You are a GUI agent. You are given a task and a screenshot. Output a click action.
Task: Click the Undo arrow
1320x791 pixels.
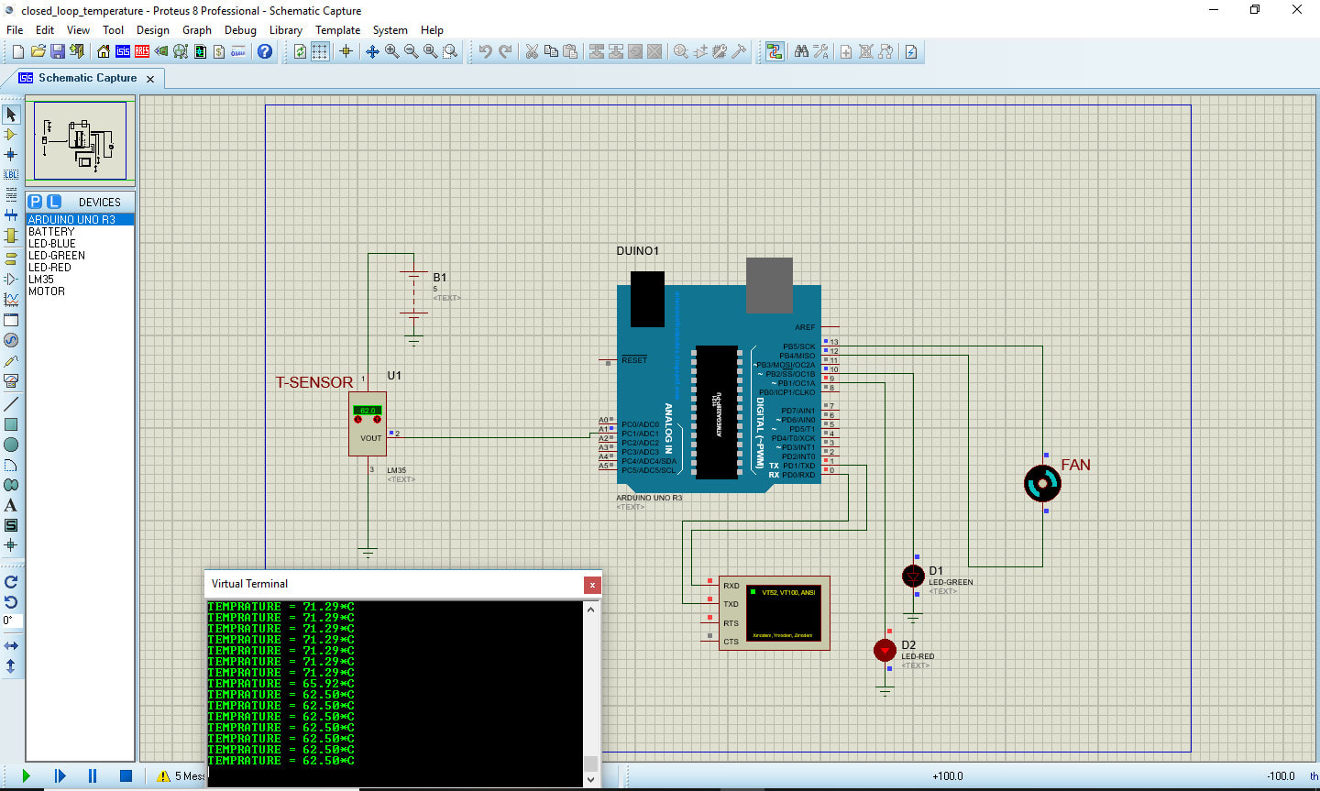(485, 51)
